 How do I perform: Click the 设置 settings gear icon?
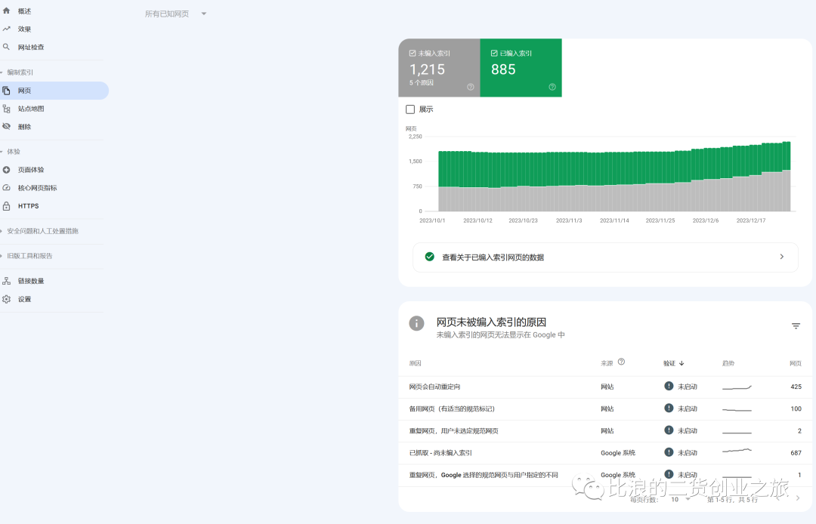[8, 298]
